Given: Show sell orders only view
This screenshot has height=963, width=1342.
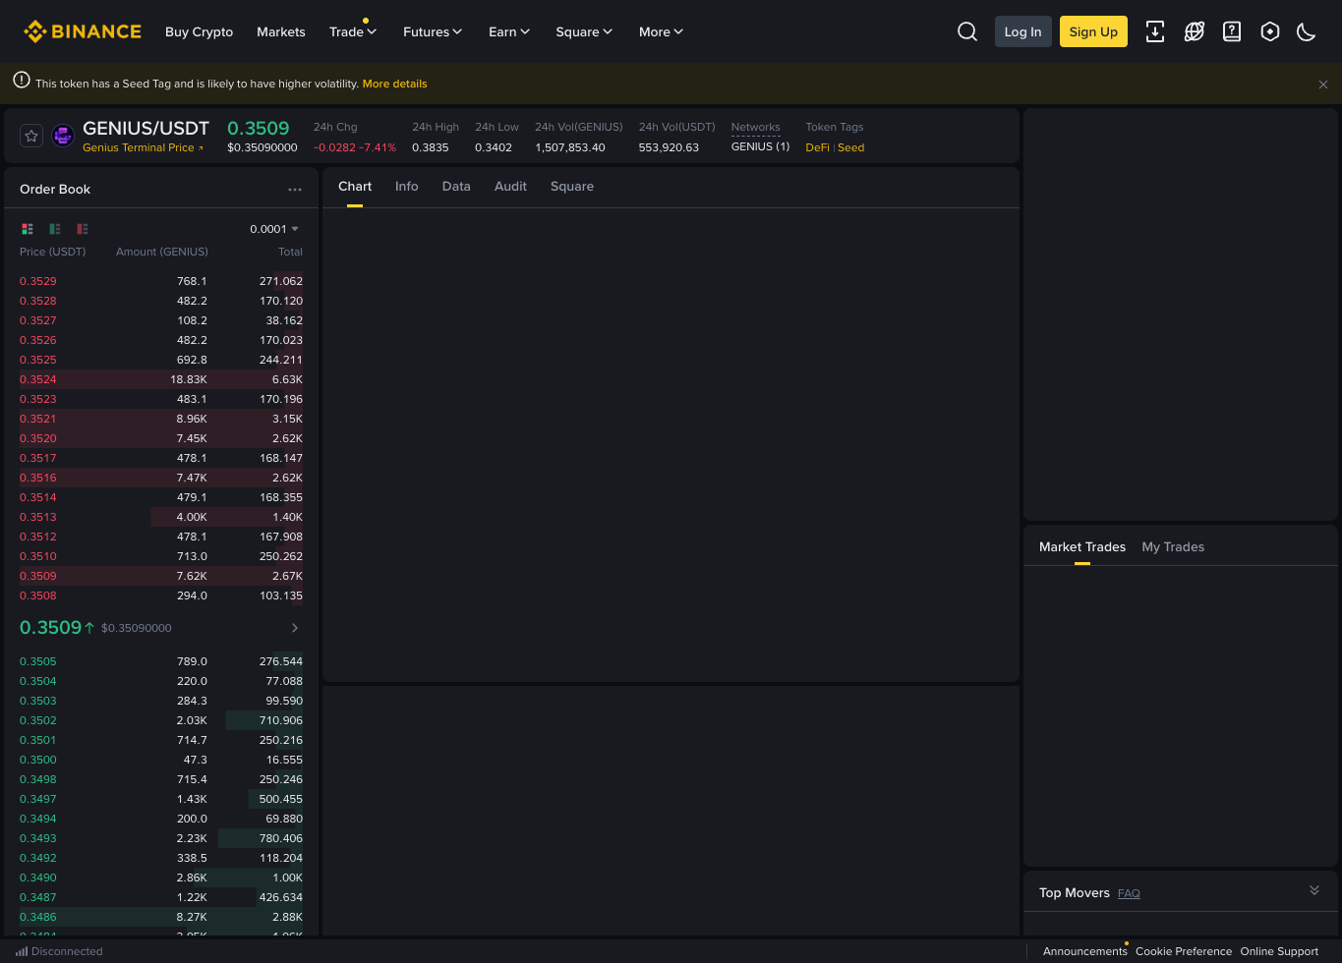Looking at the screenshot, I should [83, 229].
